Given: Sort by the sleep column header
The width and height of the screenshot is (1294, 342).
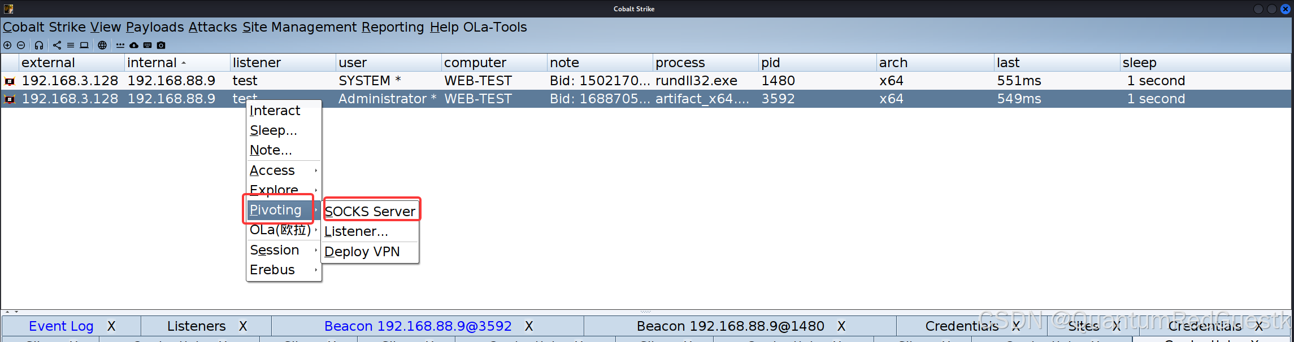Looking at the screenshot, I should coord(1205,63).
